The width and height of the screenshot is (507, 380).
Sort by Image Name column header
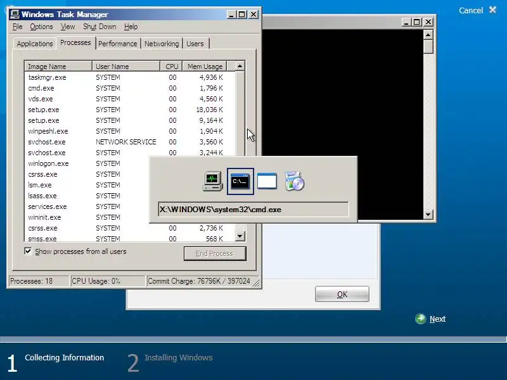click(58, 66)
